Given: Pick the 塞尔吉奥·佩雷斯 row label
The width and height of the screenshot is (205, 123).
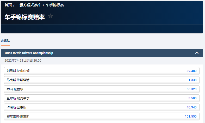Looking at the screenshot, I should pyautogui.click(x=18, y=116).
